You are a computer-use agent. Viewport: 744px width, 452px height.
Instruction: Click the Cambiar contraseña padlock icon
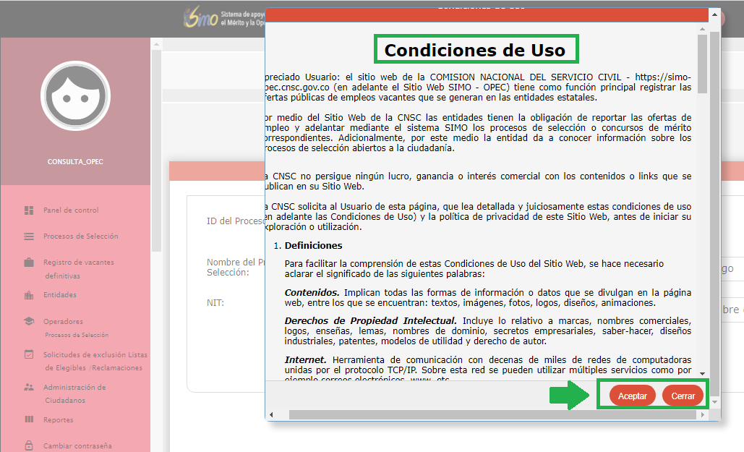(29, 445)
